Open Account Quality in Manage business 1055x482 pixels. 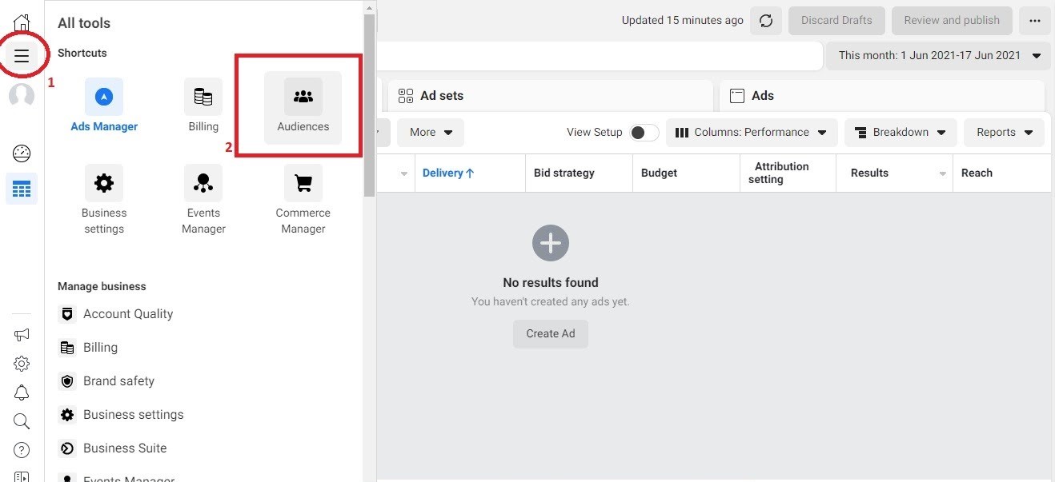coord(128,314)
